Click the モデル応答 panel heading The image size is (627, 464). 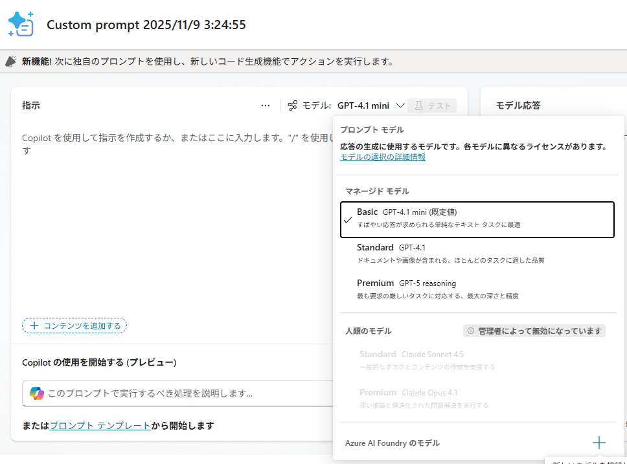518,105
